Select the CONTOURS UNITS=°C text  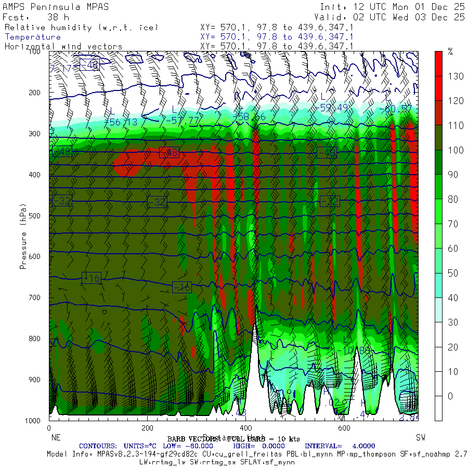[x=118, y=446]
